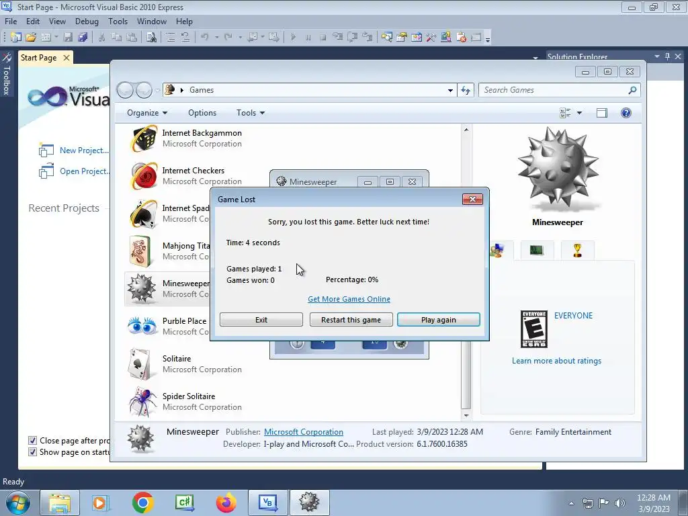Click Windows Explorer folder taskbar icon
688x516 pixels.
click(60, 503)
